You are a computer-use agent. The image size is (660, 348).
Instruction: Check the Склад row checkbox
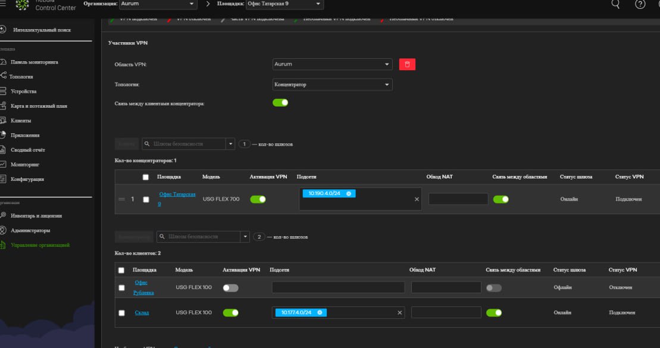pos(121,313)
